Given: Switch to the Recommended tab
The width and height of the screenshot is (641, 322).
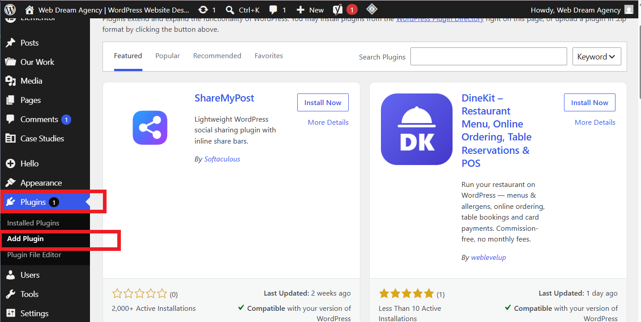Looking at the screenshot, I should click(x=217, y=56).
